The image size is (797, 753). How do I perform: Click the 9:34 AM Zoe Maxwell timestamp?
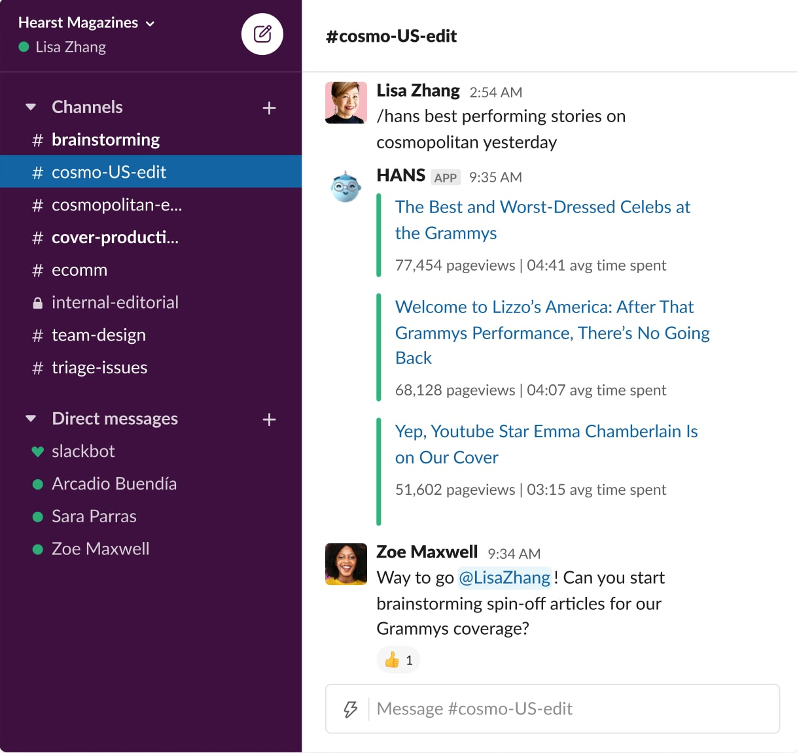tap(514, 554)
